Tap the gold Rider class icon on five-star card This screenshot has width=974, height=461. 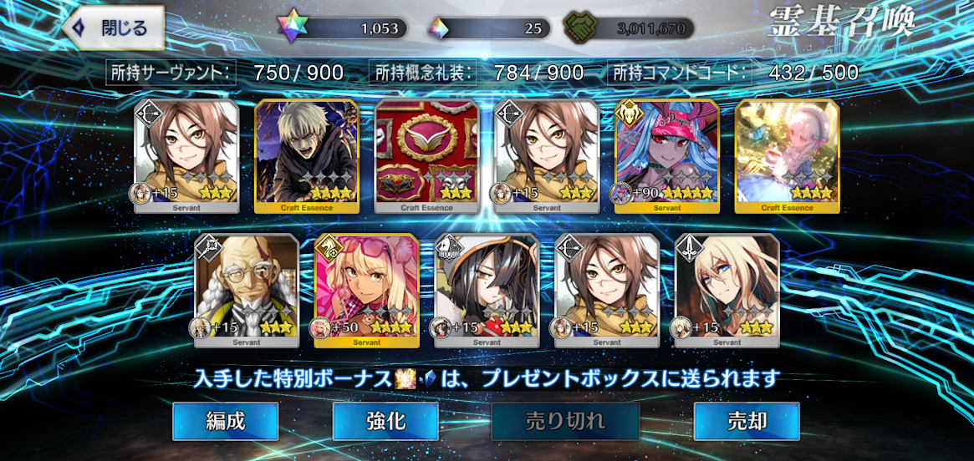627,112
